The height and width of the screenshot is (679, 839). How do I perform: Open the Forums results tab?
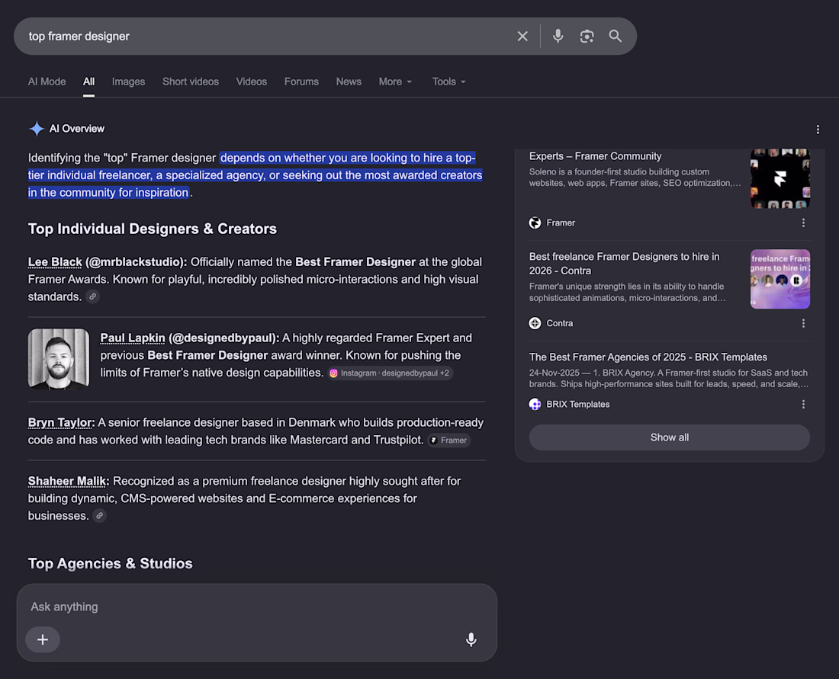301,82
